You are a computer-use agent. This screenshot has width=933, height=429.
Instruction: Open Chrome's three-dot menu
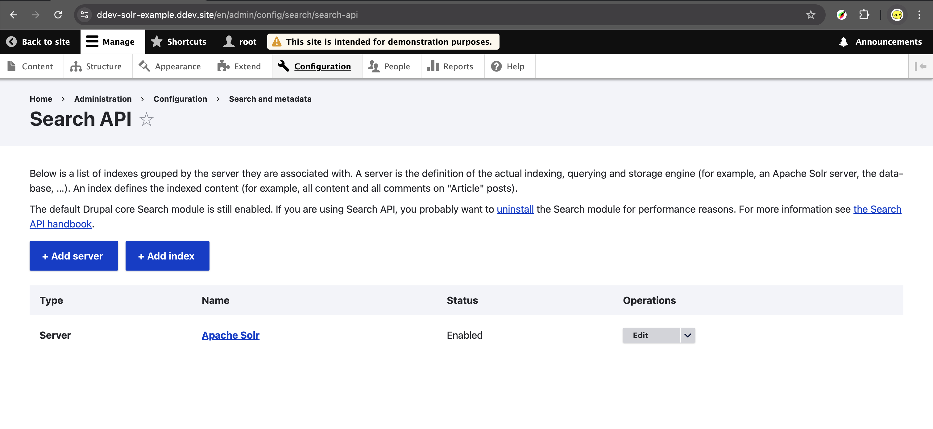pyautogui.click(x=919, y=15)
